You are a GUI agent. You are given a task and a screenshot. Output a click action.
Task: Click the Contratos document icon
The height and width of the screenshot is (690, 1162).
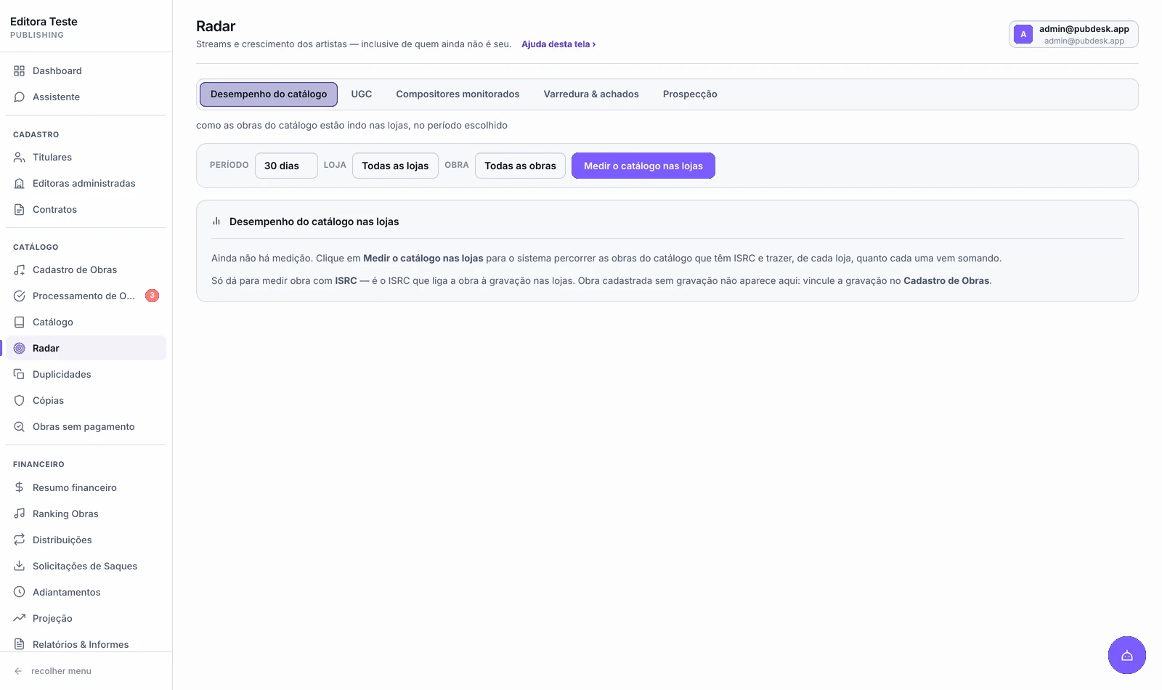pos(20,209)
